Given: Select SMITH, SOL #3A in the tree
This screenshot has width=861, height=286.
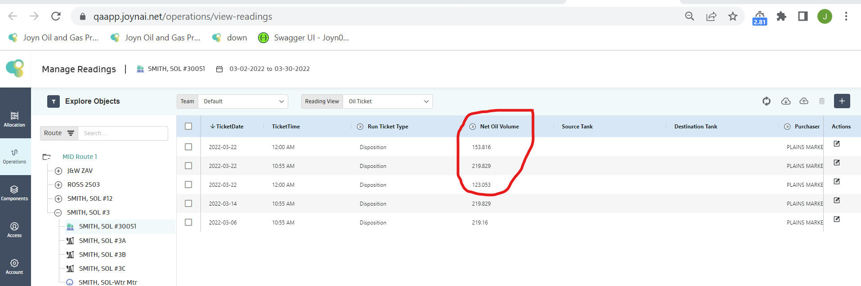Looking at the screenshot, I should 103,241.
